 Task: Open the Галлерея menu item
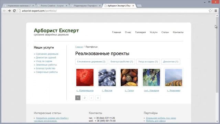pyautogui.click(x=141, y=32)
